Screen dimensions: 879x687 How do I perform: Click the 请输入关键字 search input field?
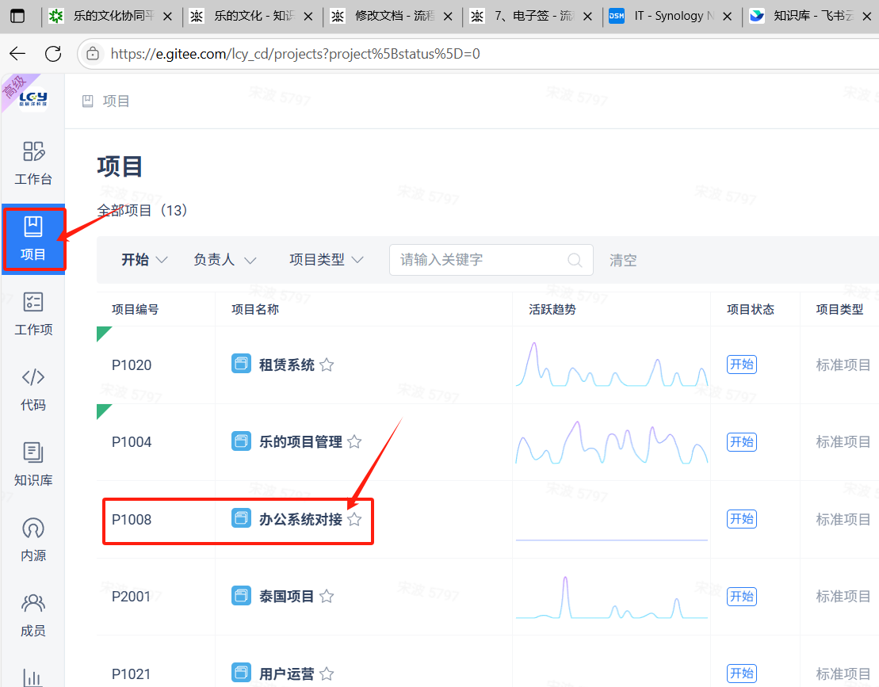coord(480,260)
